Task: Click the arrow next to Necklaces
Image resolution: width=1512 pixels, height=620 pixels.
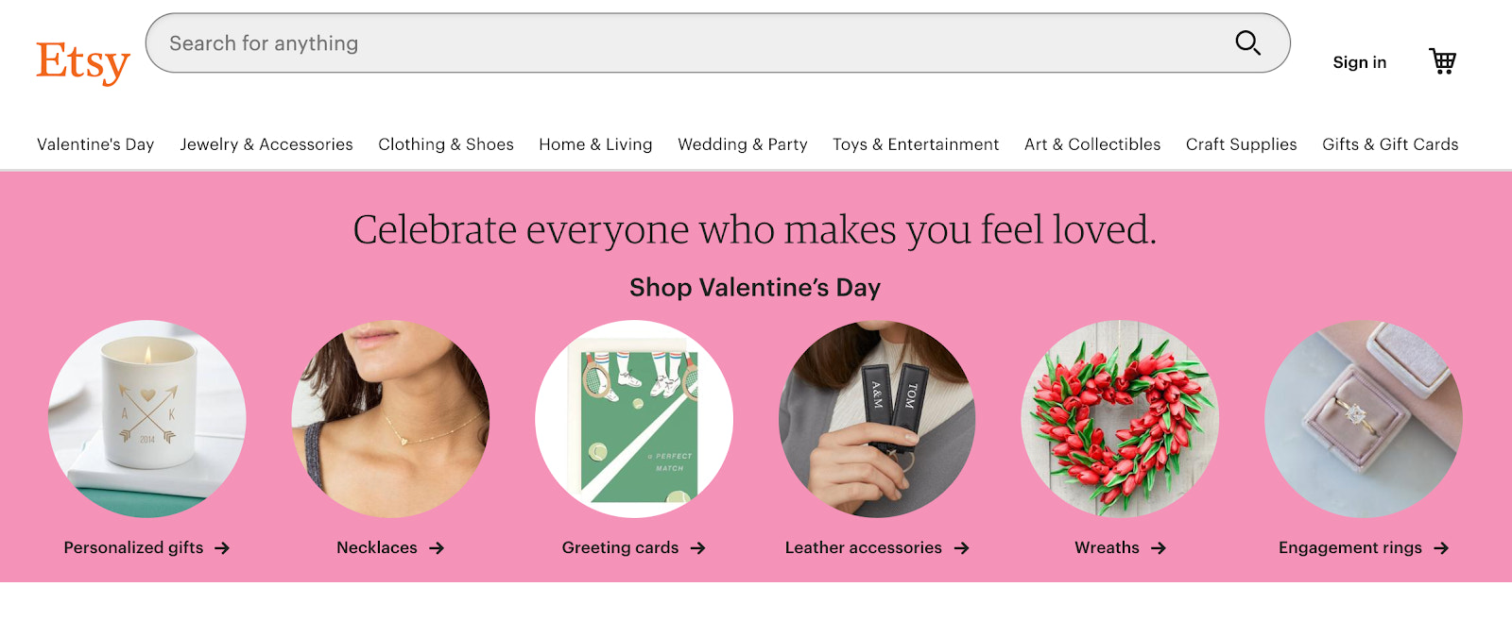Action: click(437, 547)
